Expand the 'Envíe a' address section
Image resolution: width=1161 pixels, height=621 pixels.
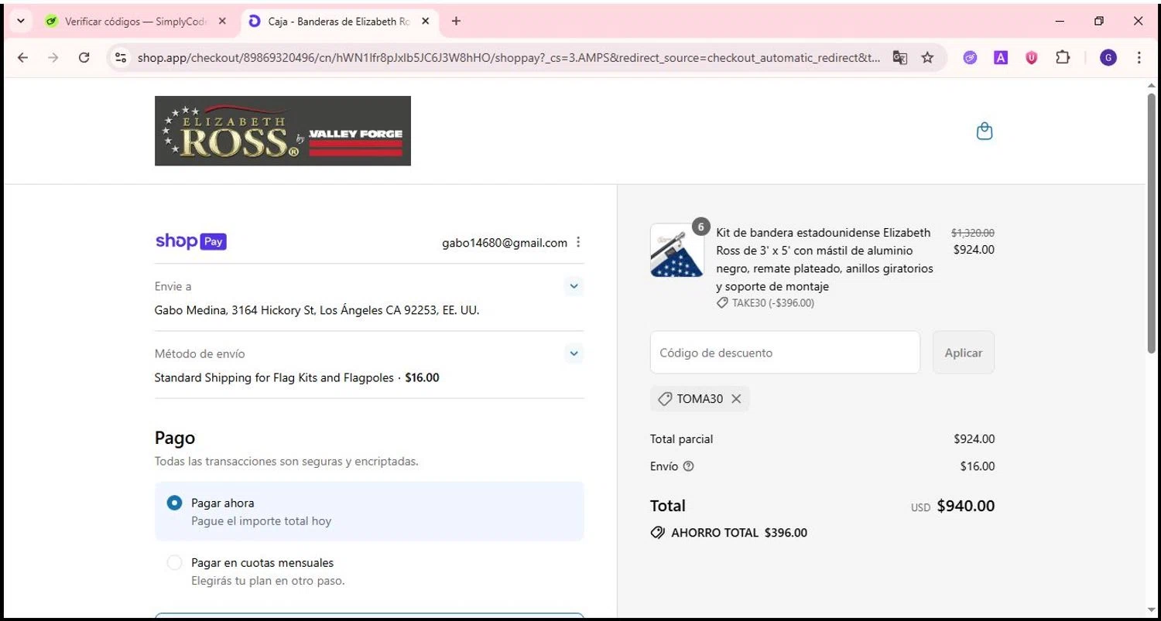[574, 286]
